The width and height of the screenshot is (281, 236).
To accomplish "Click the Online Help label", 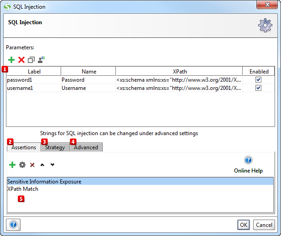I will point(248,171).
